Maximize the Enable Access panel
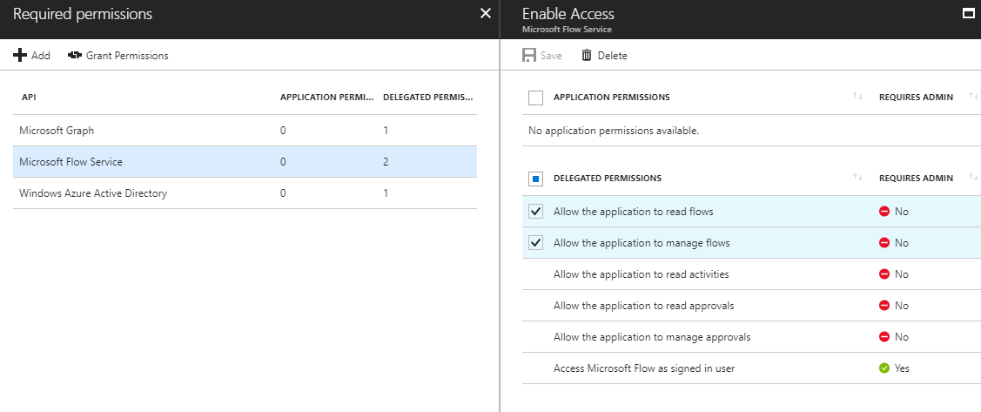This screenshot has height=412, width=981. click(966, 14)
